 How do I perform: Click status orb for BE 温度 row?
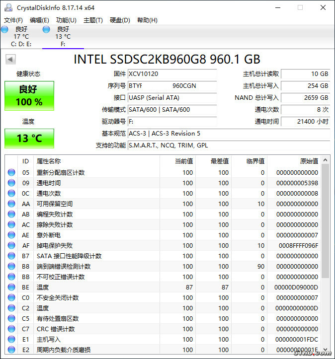click(11, 287)
